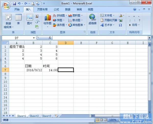Click the Save icon in quick access toolbar

[14, 4]
